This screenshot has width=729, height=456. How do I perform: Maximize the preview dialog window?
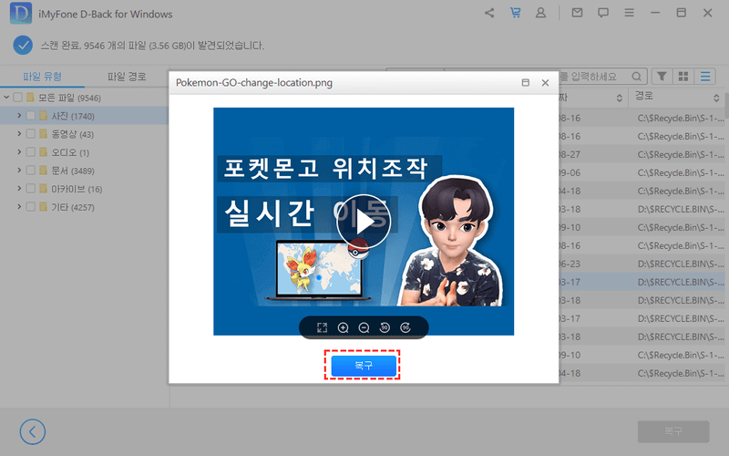[x=526, y=82]
